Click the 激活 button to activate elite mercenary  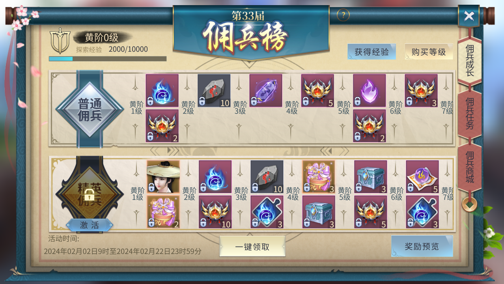click(90, 225)
